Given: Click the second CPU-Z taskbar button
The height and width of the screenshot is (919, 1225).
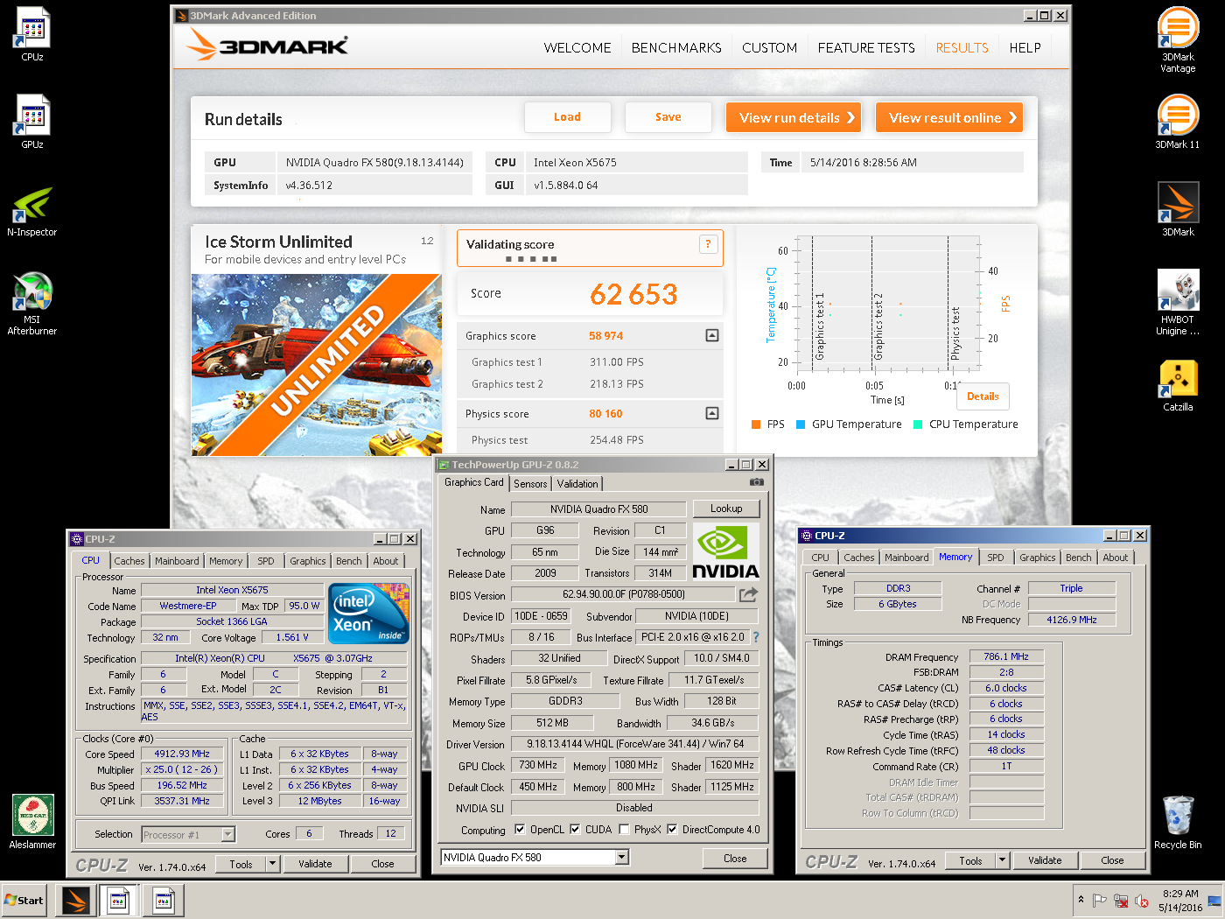Looking at the screenshot, I should (x=163, y=900).
